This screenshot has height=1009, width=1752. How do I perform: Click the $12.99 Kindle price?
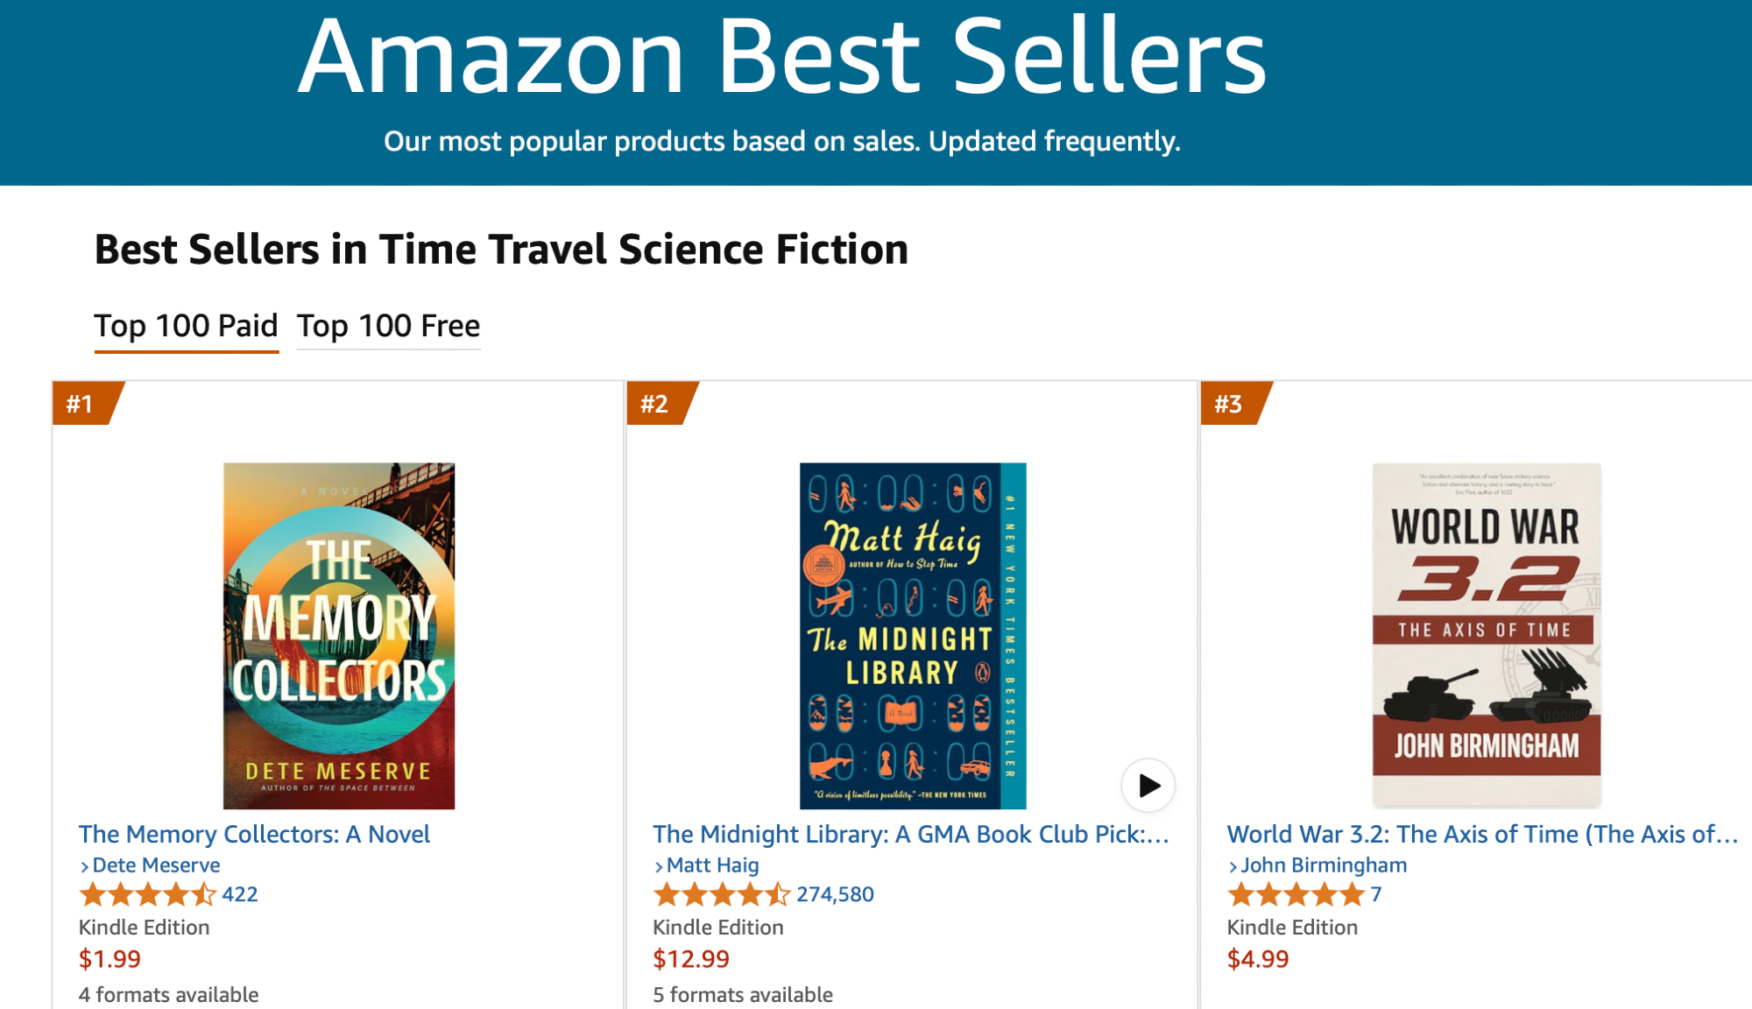pyautogui.click(x=691, y=959)
